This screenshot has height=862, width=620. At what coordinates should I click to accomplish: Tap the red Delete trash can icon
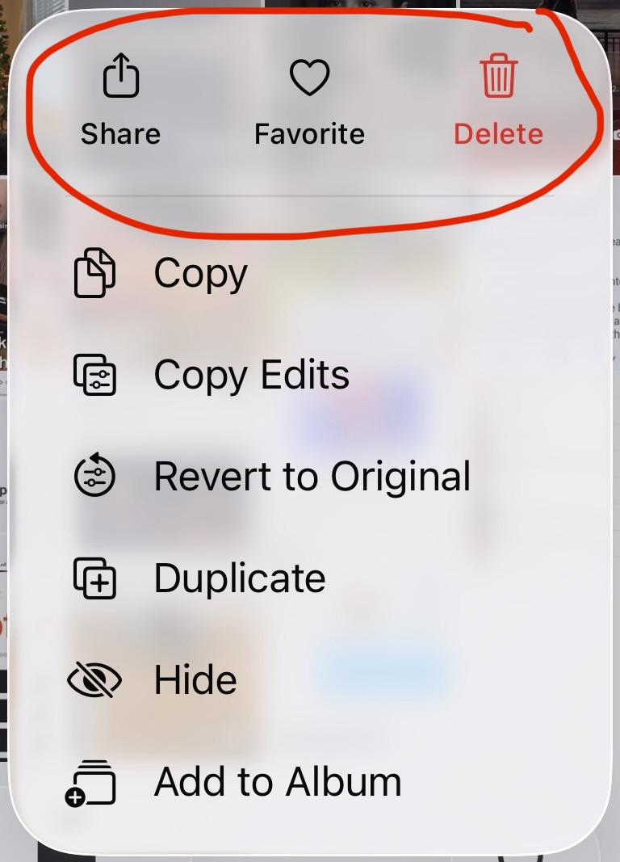coord(499,75)
